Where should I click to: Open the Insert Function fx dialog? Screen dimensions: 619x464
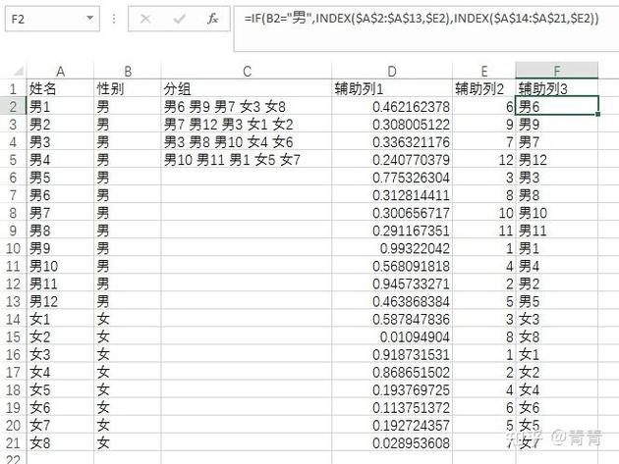pos(213,19)
